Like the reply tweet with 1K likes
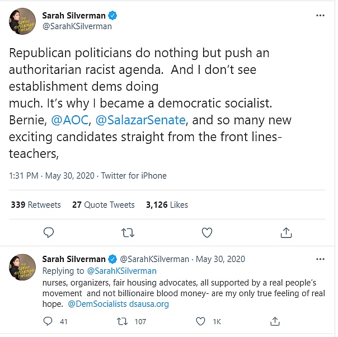The height and width of the screenshot is (337, 338). 200,321
